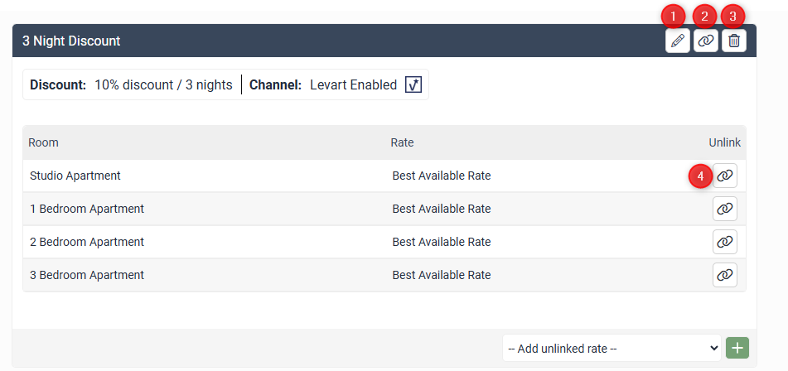Click the Levart Enabled channel icon
This screenshot has width=788, height=371.
pyautogui.click(x=413, y=84)
